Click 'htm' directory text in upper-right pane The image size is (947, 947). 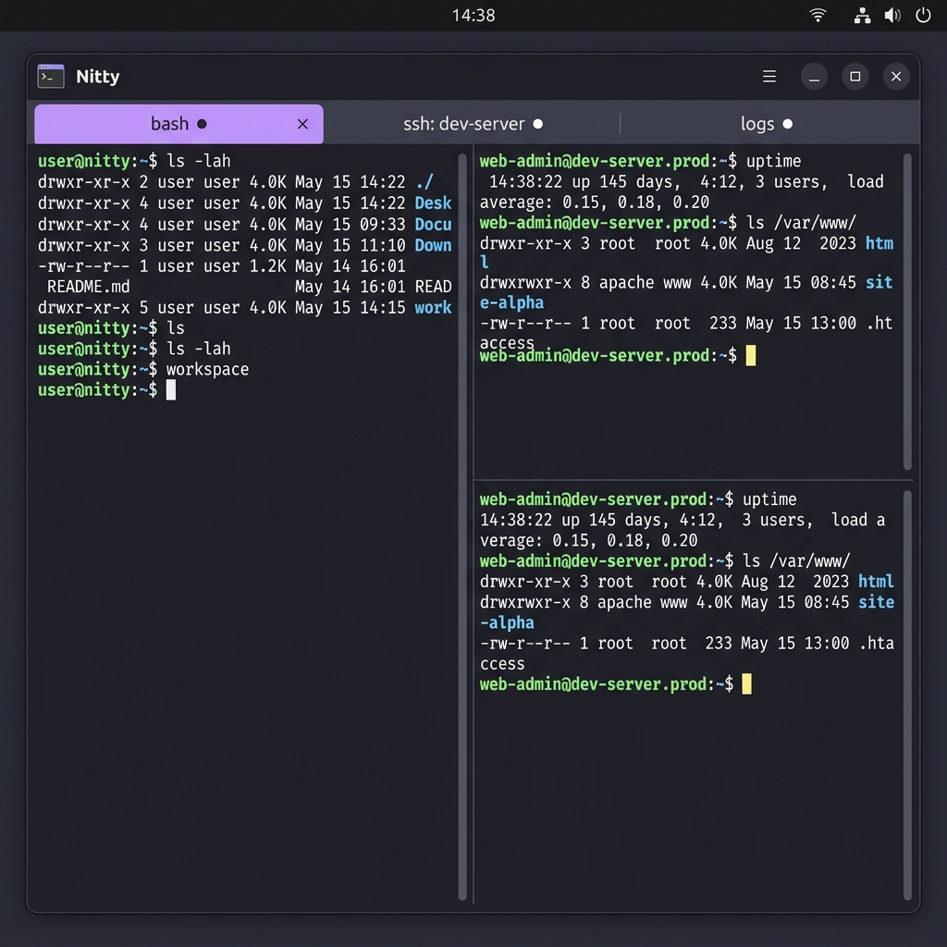click(x=879, y=243)
